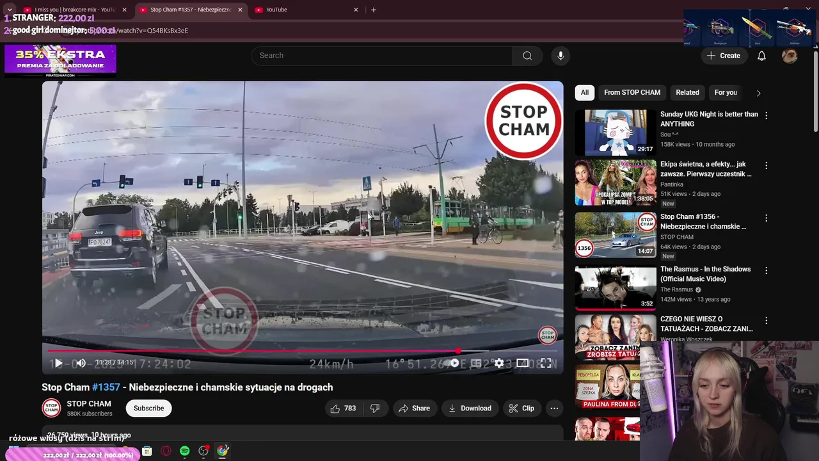The height and width of the screenshot is (461, 819).
Task: Open a new browser tab
Action: click(x=374, y=10)
